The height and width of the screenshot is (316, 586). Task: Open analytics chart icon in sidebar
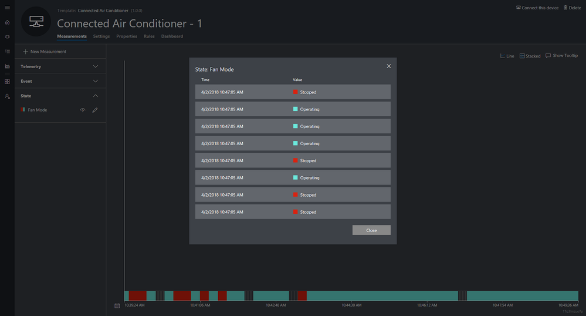(x=7, y=66)
